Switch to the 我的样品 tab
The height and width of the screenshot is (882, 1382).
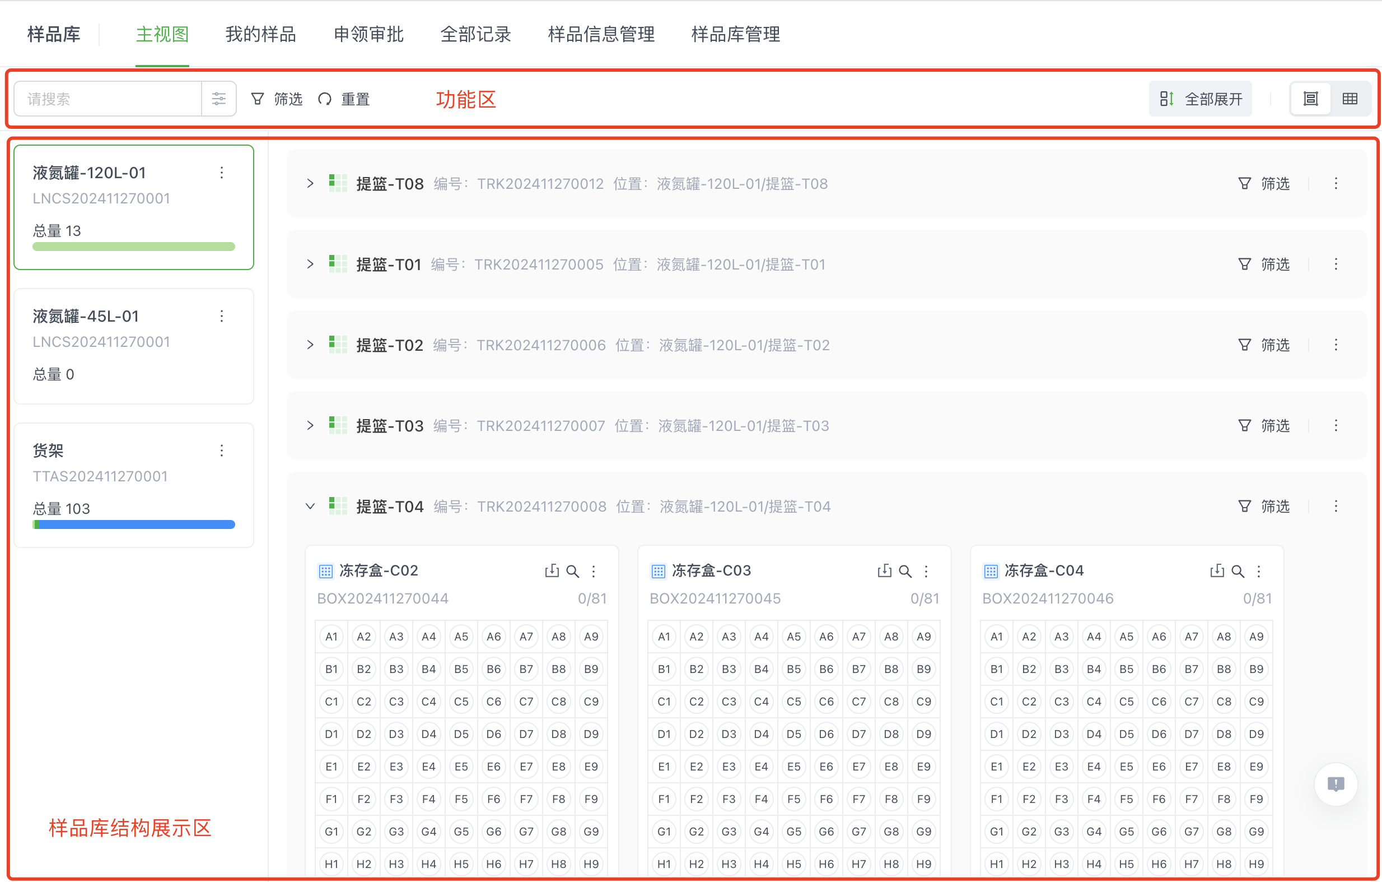(260, 34)
